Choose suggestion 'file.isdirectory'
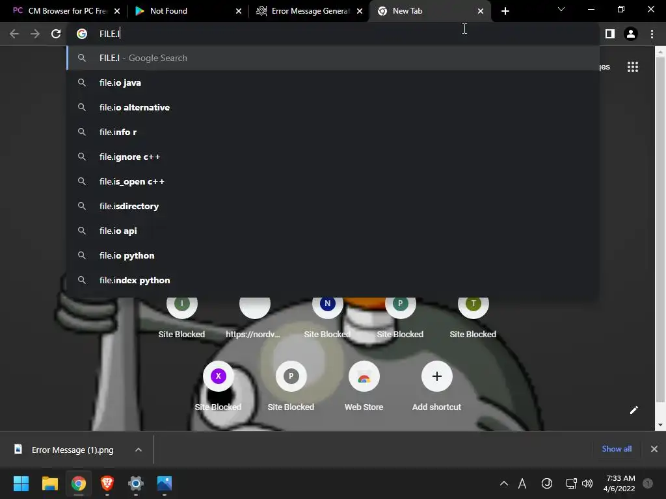Screen dimensions: 666x499 coord(333,206)
